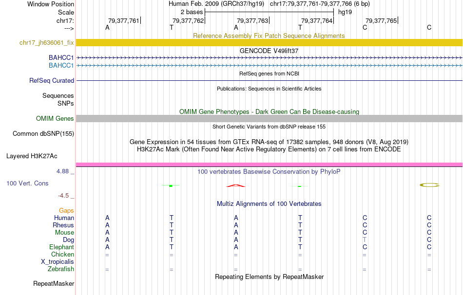Click the 2 bases scale bar

coord(269,12)
